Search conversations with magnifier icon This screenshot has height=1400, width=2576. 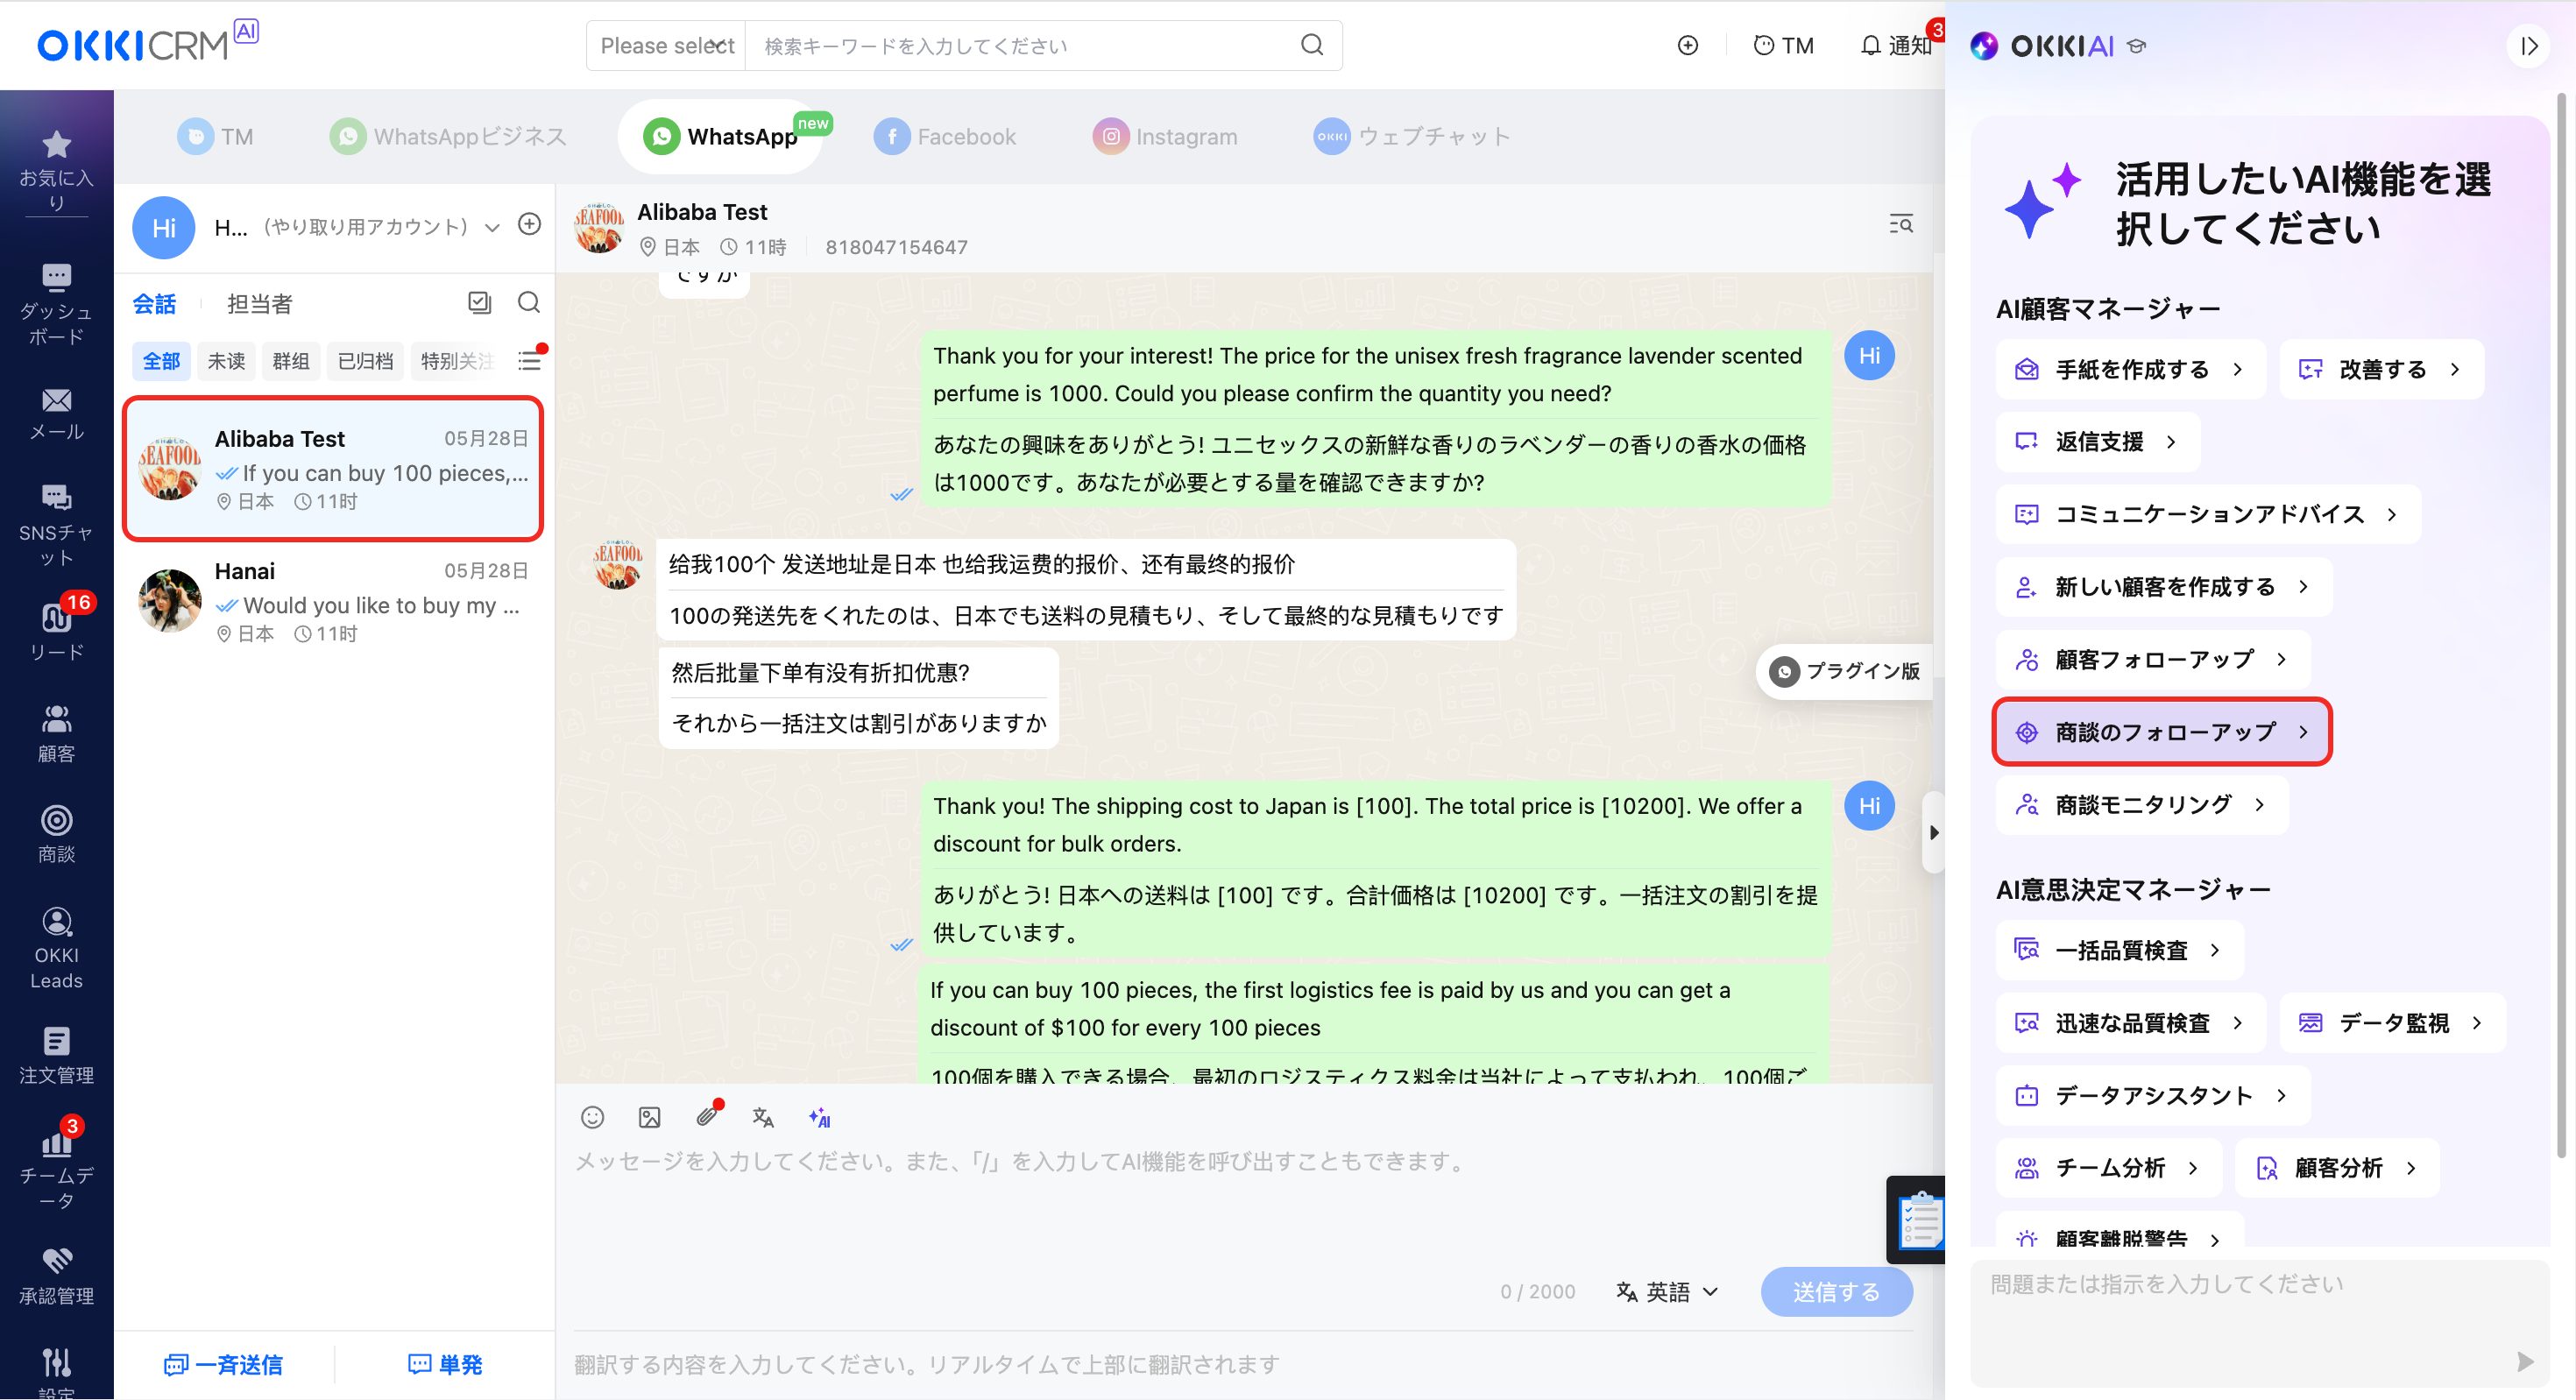pos(528,302)
